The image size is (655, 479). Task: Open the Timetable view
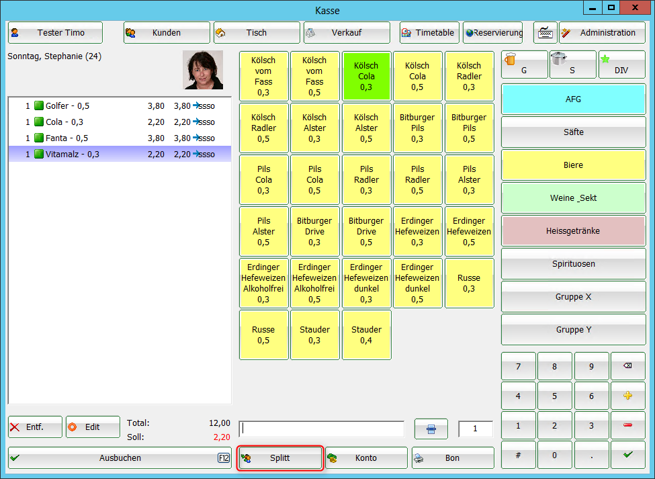click(x=429, y=33)
